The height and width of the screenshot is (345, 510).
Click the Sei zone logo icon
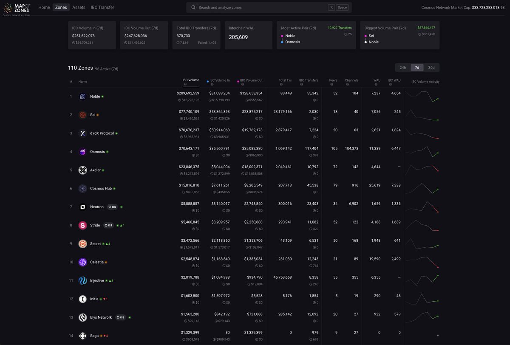point(83,115)
